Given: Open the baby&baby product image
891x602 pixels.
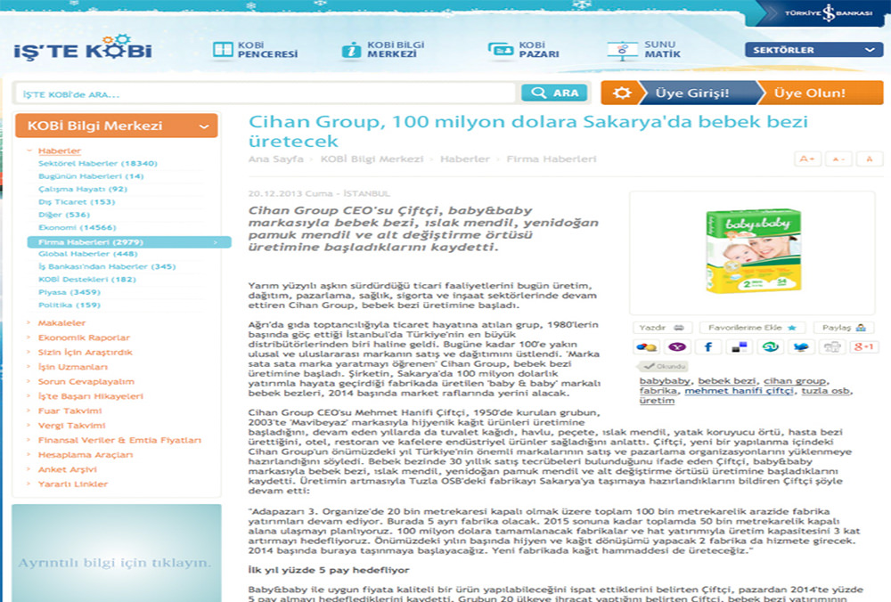Looking at the screenshot, I should [752, 251].
